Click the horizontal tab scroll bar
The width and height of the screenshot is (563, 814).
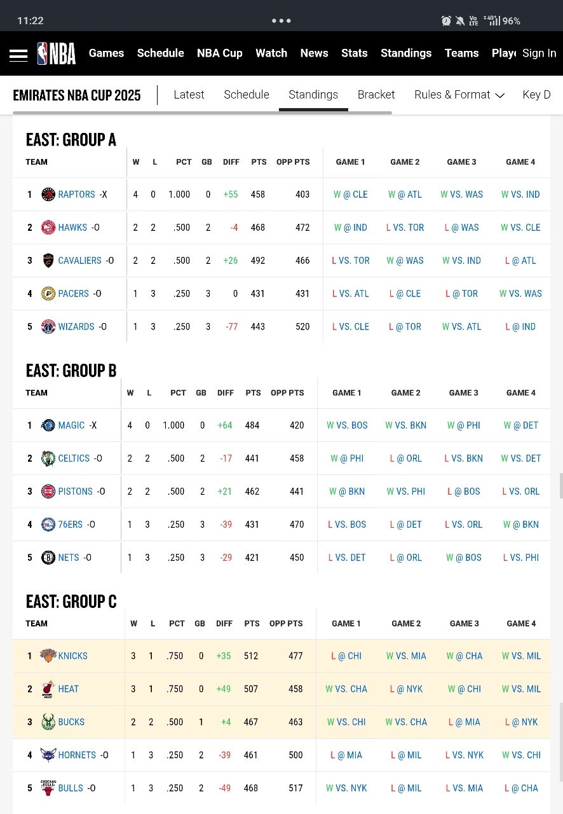coord(202,113)
